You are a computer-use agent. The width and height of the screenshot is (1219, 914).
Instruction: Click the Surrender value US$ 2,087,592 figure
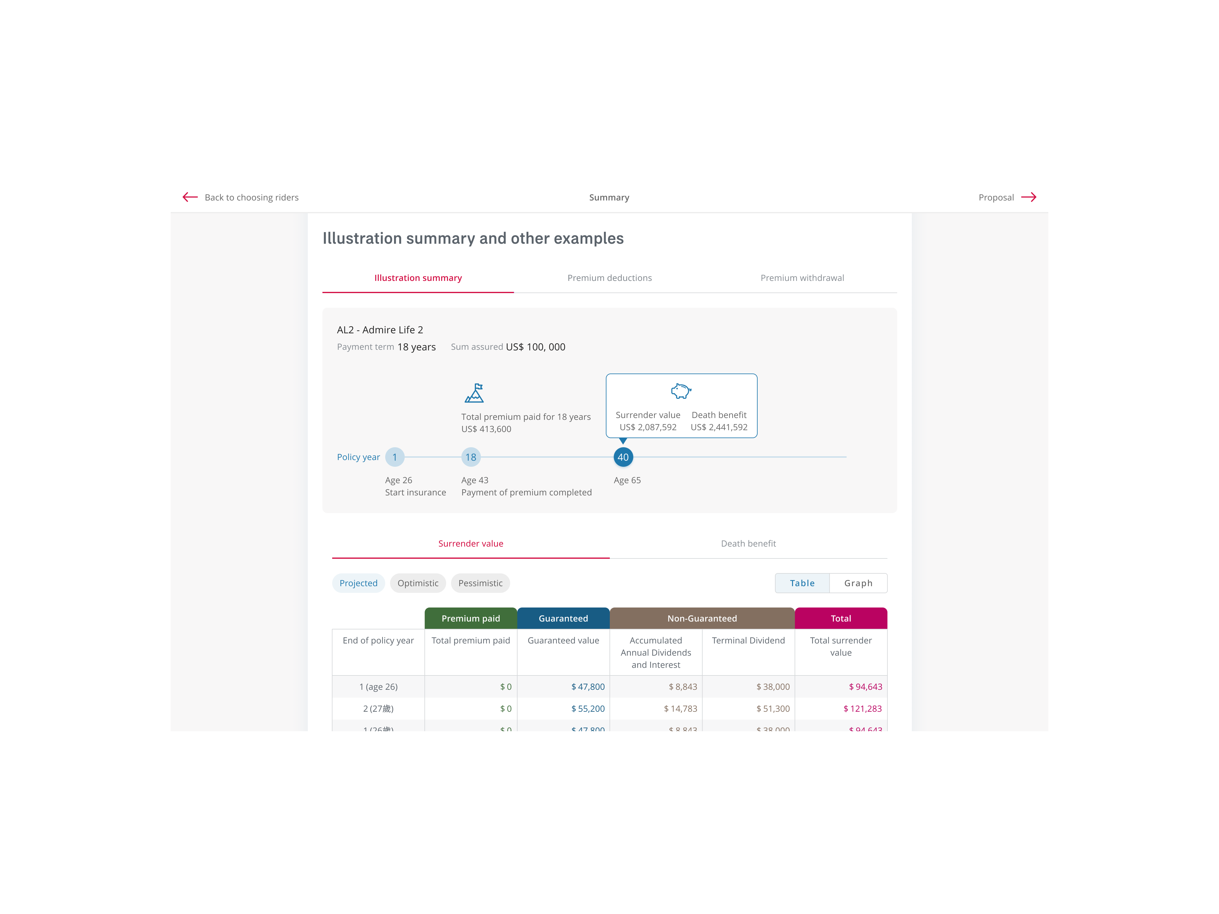tap(648, 427)
